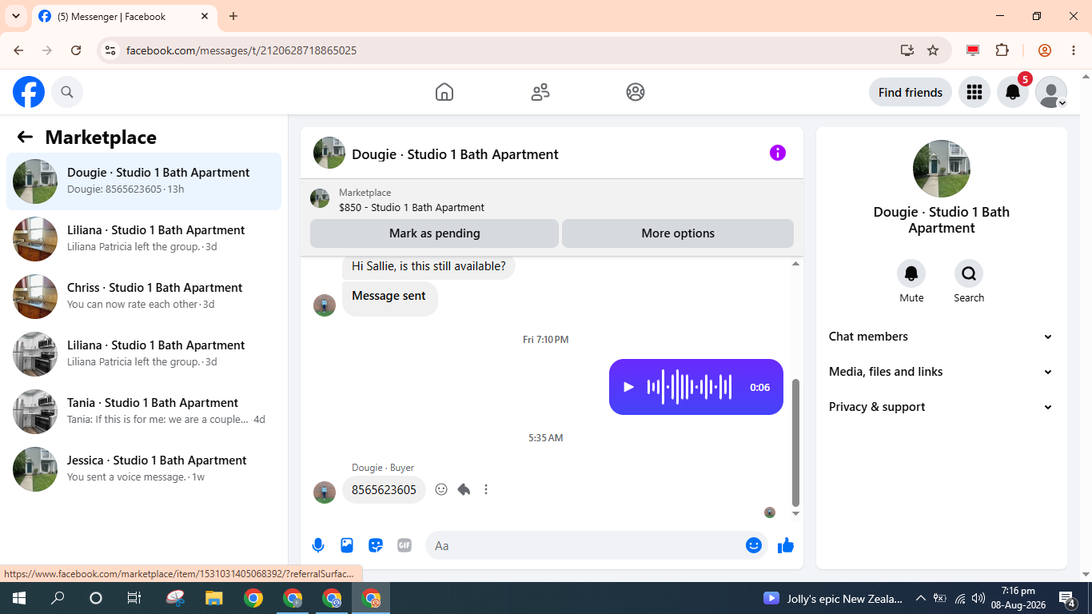1092x614 pixels.
Task: Click the large listing thumbnail in right panel
Action: [x=942, y=169]
